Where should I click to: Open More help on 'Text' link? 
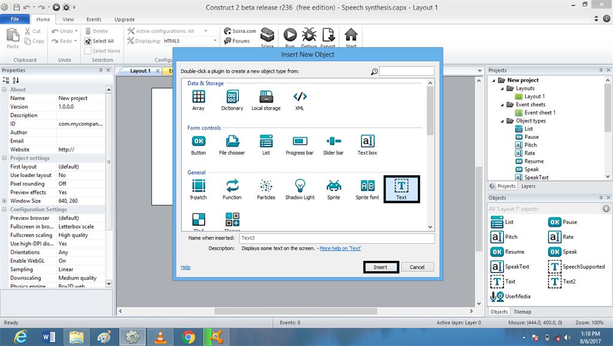(x=340, y=248)
